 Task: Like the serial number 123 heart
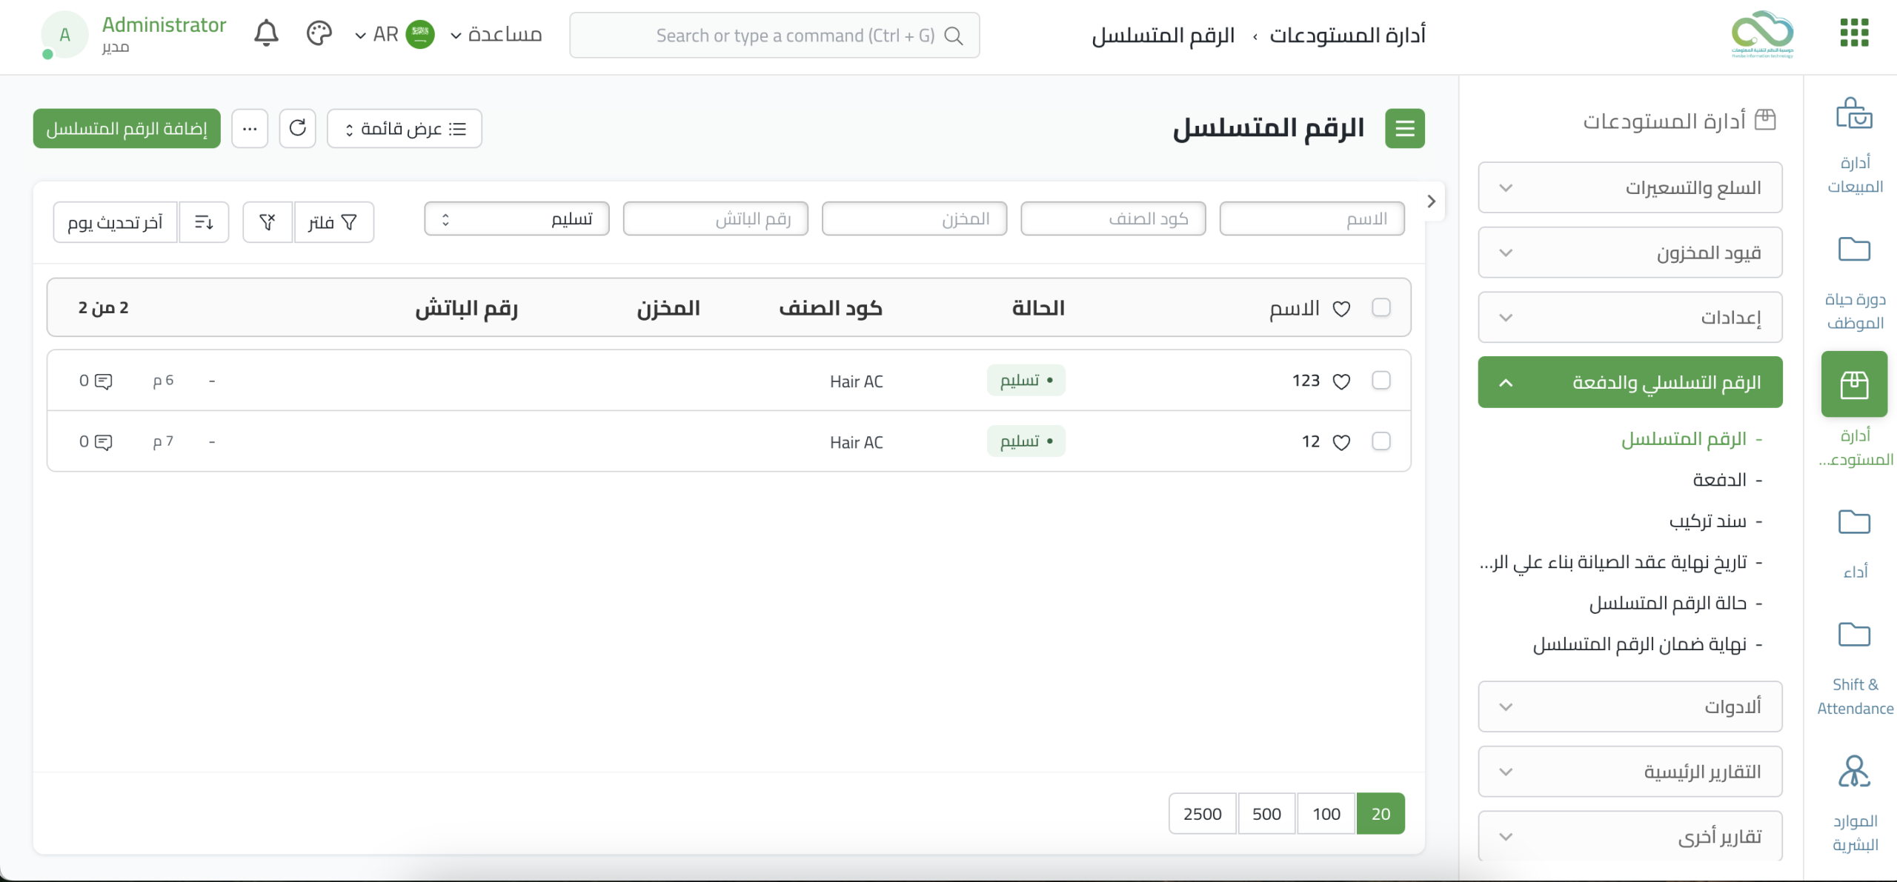1341,381
